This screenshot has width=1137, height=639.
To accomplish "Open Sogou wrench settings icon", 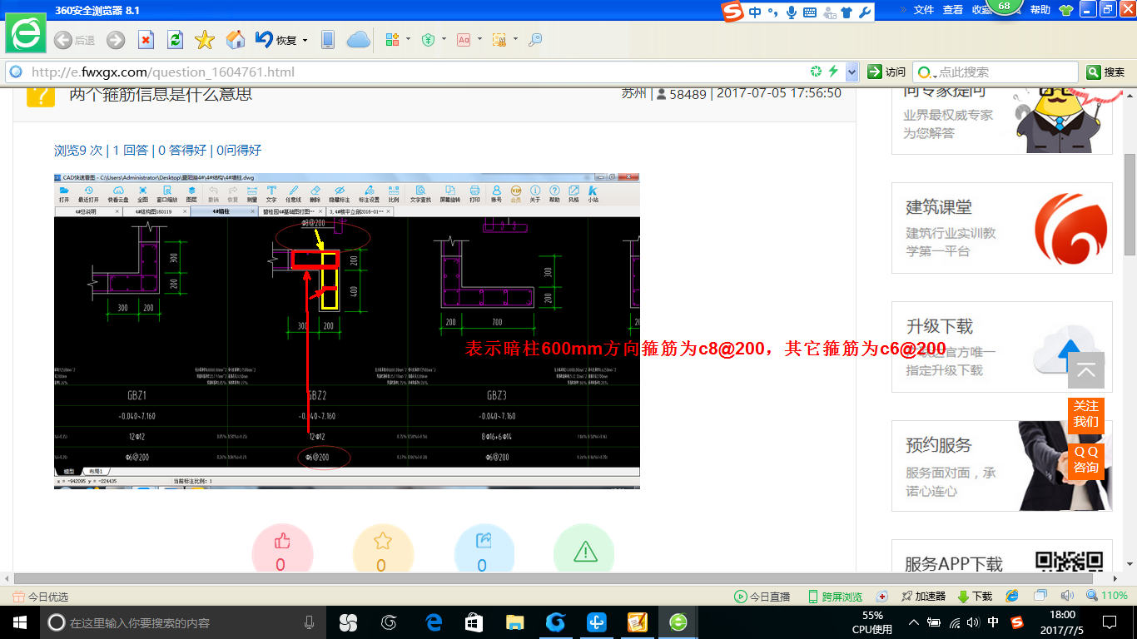I will point(865,12).
